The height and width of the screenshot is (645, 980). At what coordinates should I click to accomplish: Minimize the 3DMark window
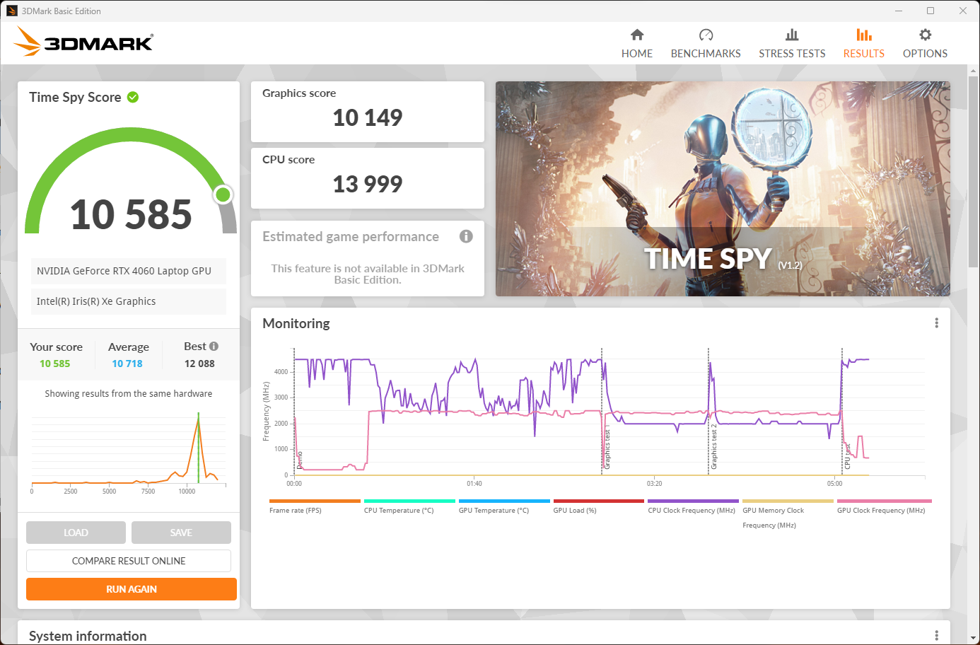point(899,11)
